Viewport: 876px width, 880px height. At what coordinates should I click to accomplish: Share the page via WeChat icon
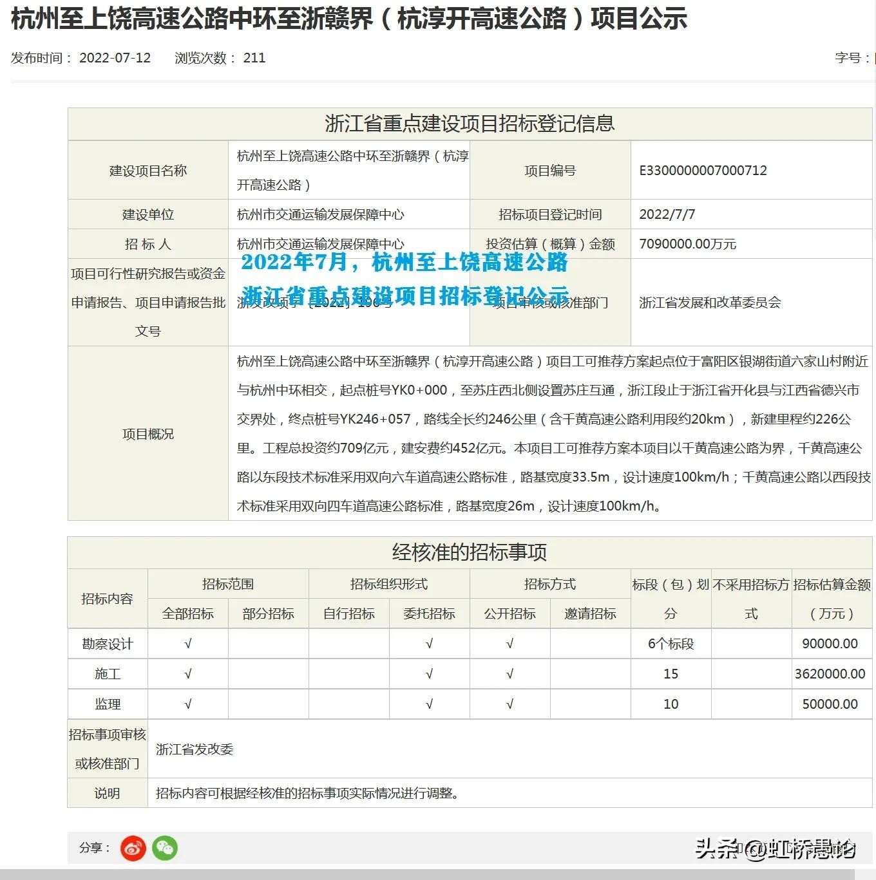pos(165,848)
